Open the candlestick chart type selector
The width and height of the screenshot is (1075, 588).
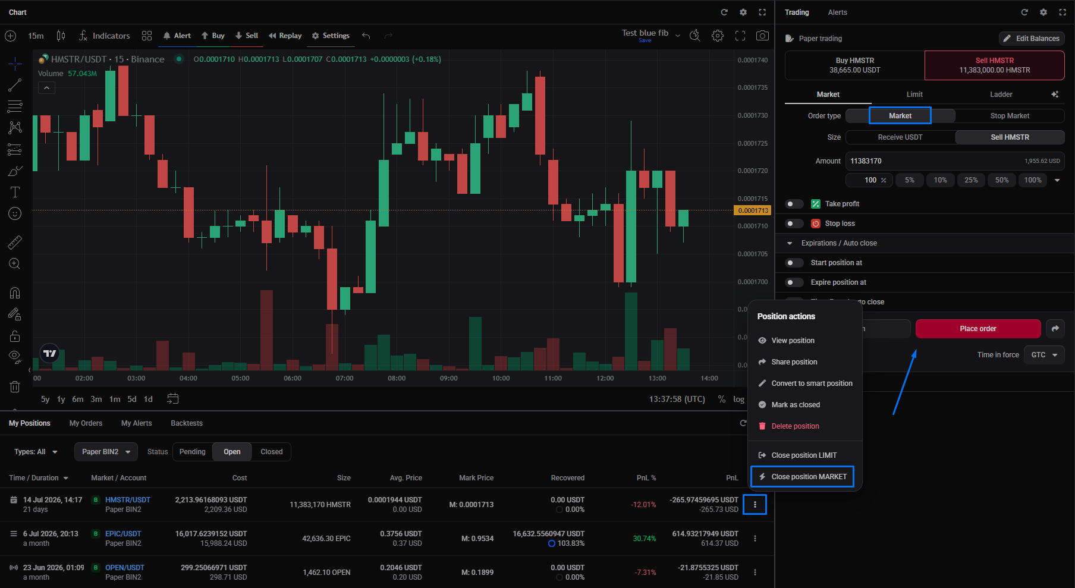click(x=61, y=36)
